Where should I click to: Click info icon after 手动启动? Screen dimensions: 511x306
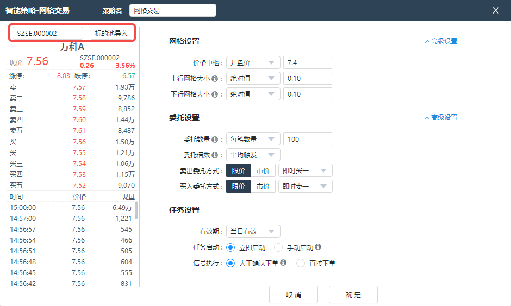pyautogui.click(x=318, y=247)
